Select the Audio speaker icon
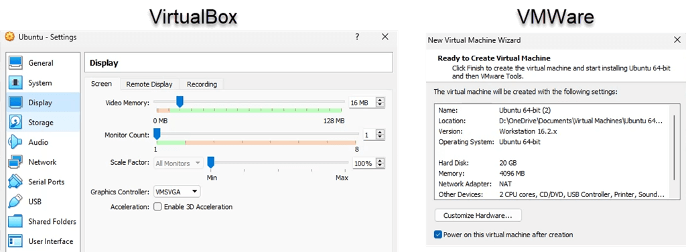 tap(16, 142)
